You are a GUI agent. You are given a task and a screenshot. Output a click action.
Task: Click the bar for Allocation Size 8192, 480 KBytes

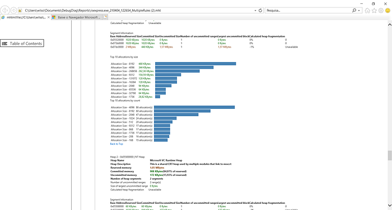tap(195, 64)
